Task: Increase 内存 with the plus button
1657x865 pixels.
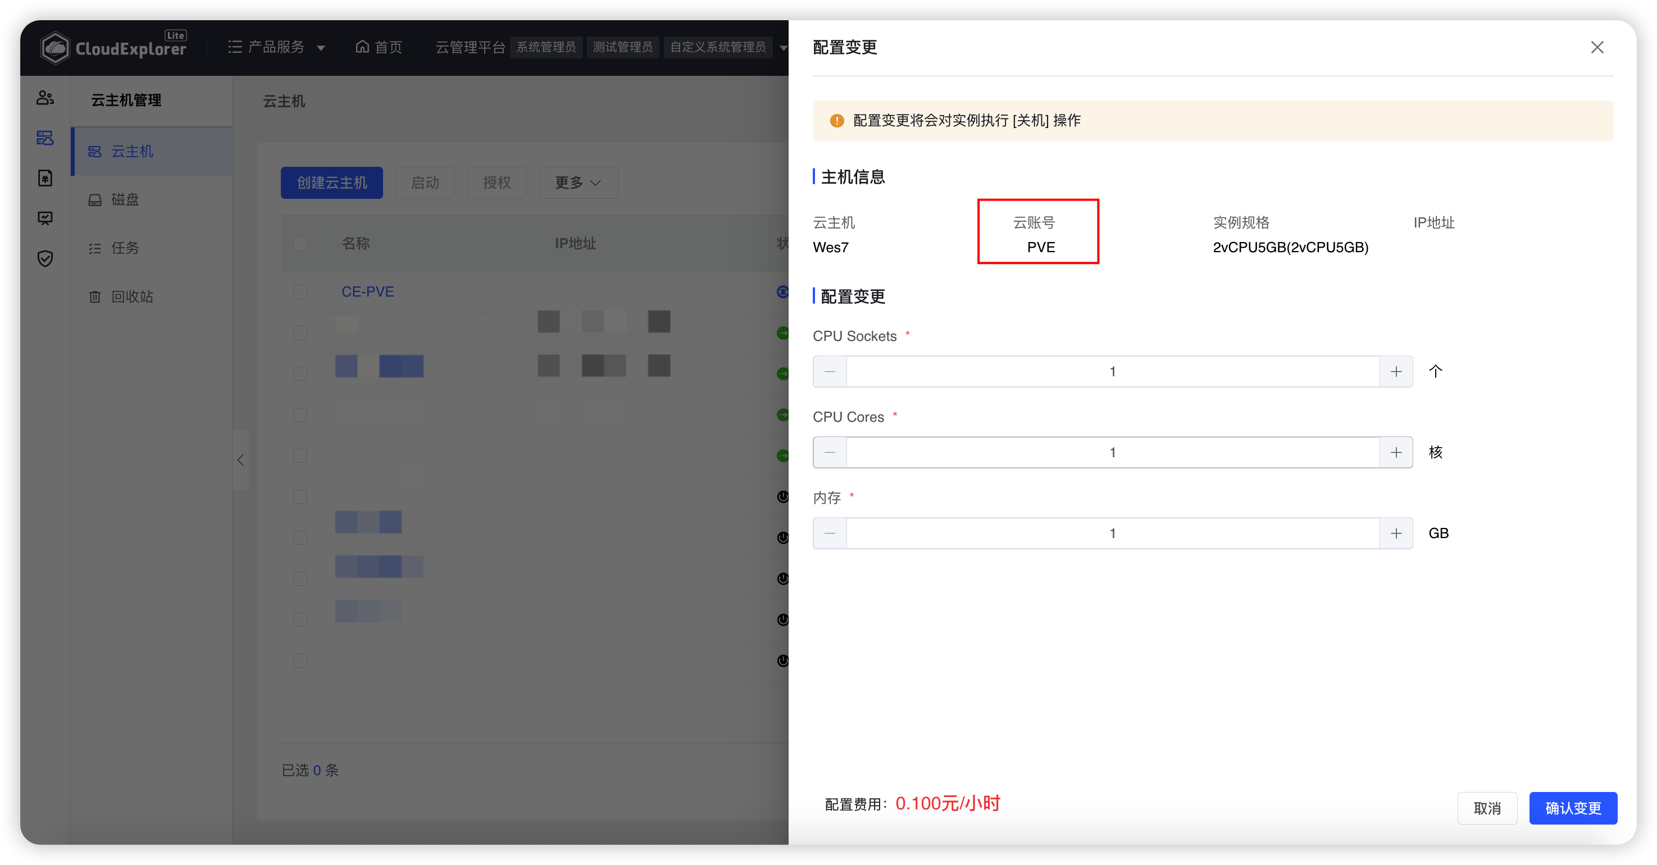Action: click(1396, 534)
